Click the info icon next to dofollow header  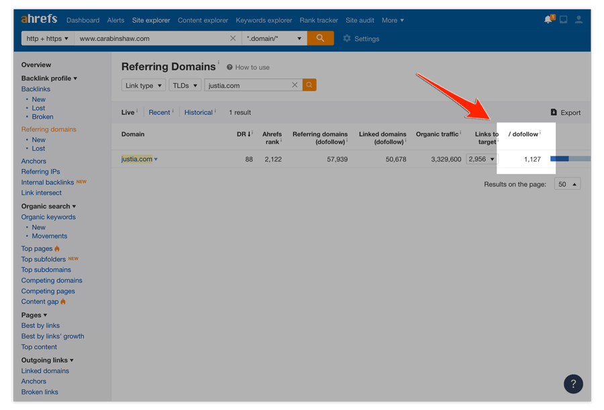point(540,132)
